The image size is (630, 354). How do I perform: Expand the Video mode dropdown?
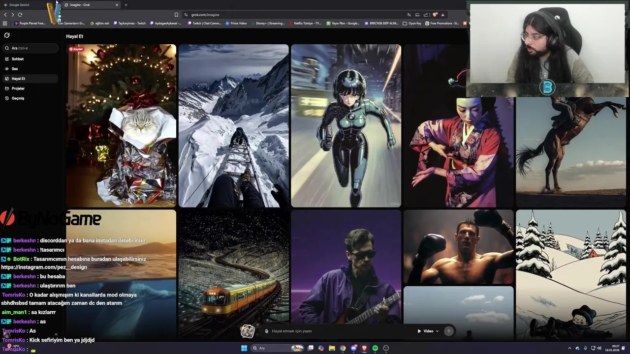coord(428,331)
